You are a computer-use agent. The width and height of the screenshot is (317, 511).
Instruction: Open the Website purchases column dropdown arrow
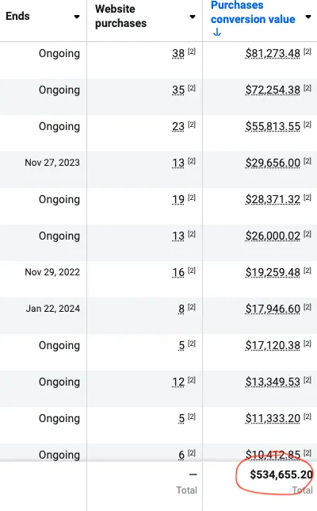(193, 17)
